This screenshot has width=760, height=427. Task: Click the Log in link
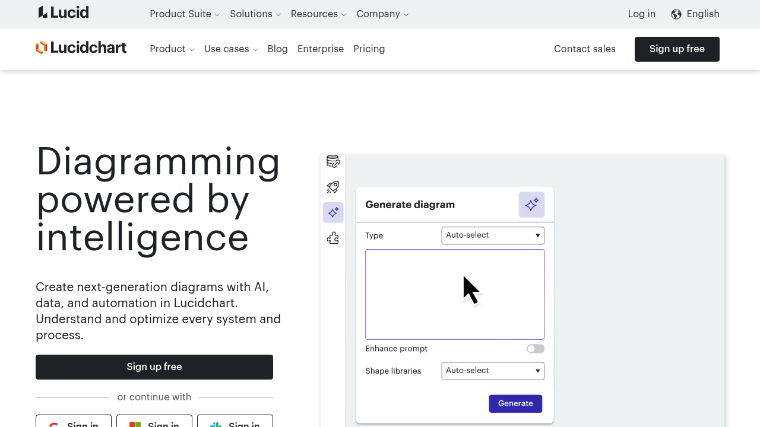coord(641,14)
